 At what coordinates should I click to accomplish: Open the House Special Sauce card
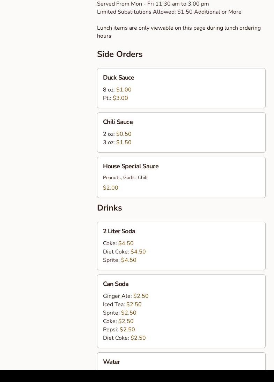pyautogui.click(x=181, y=177)
